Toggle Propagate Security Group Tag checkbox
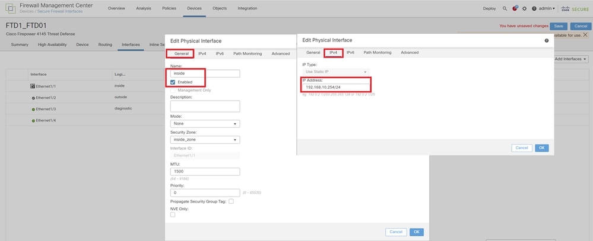The width and height of the screenshot is (593, 241). point(231,201)
